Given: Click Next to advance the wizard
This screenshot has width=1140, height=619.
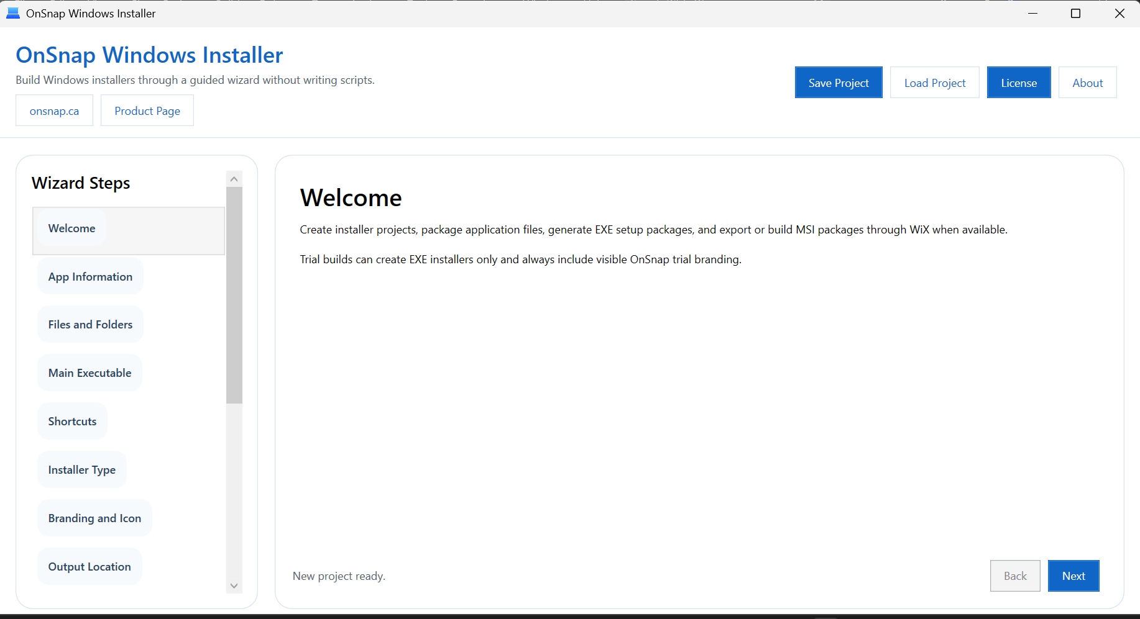Looking at the screenshot, I should pos(1073,576).
